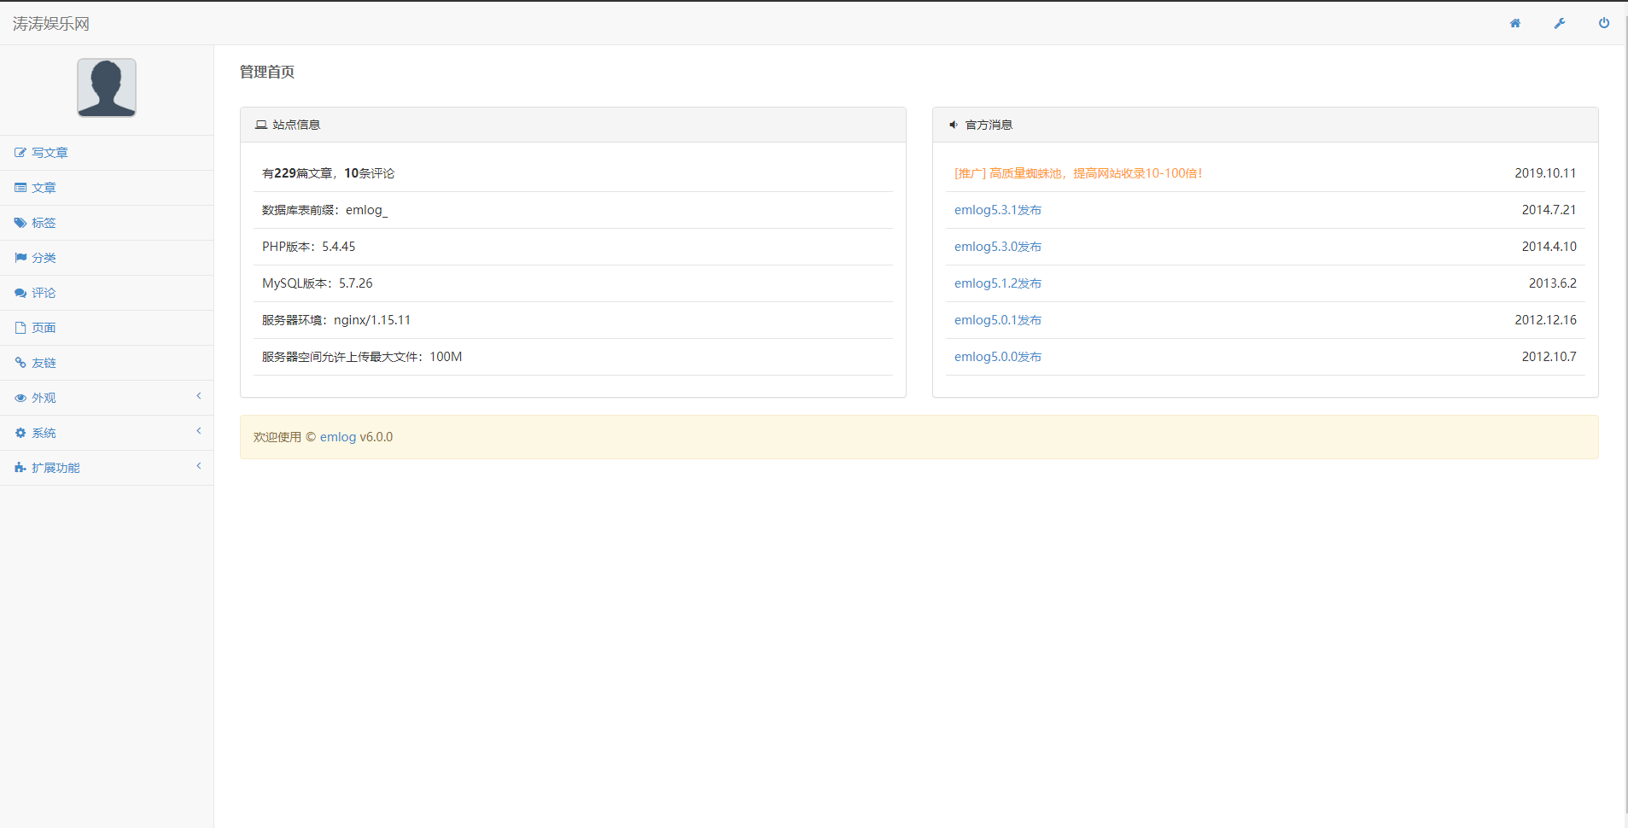Open settings via the wrench icon
This screenshot has width=1628, height=828.
coord(1559,23)
